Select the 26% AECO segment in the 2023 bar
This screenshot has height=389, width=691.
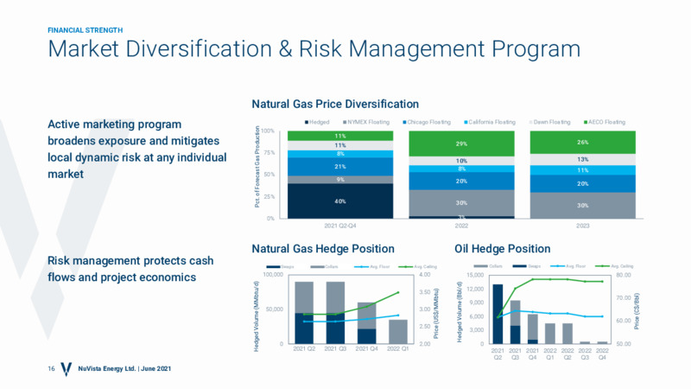(582, 143)
